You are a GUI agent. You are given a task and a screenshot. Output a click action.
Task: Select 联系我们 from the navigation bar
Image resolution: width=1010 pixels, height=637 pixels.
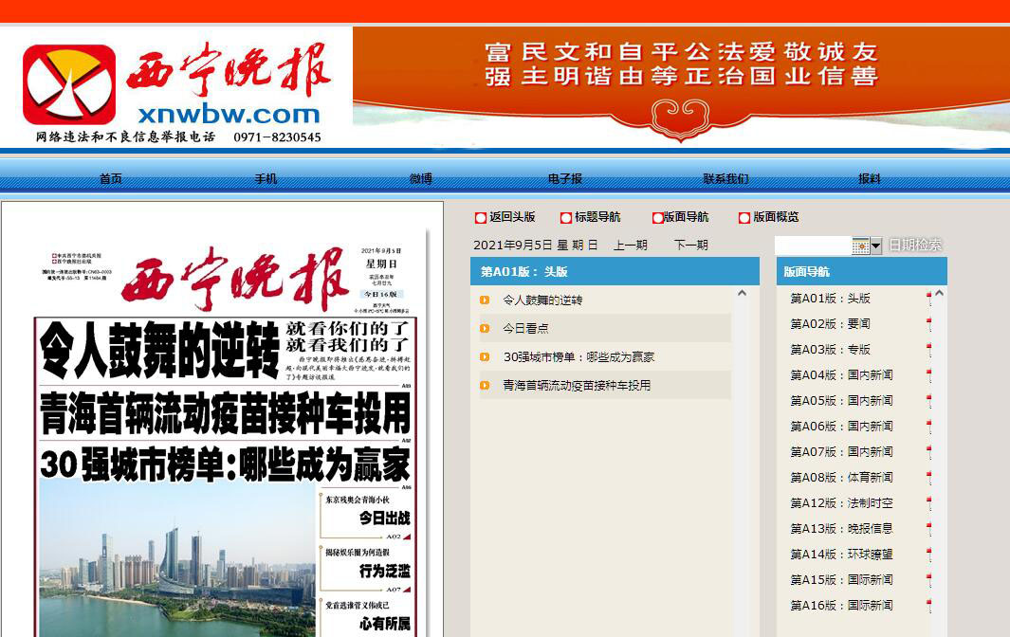pos(725,179)
